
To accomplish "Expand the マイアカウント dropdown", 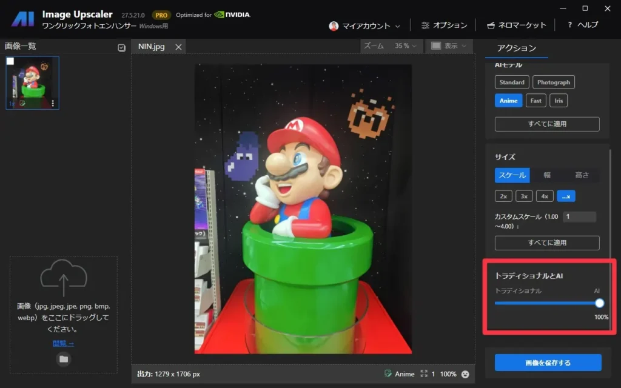I will click(364, 26).
